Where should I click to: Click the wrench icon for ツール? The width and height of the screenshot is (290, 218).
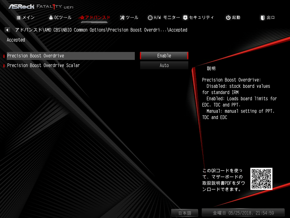[x=122, y=18]
